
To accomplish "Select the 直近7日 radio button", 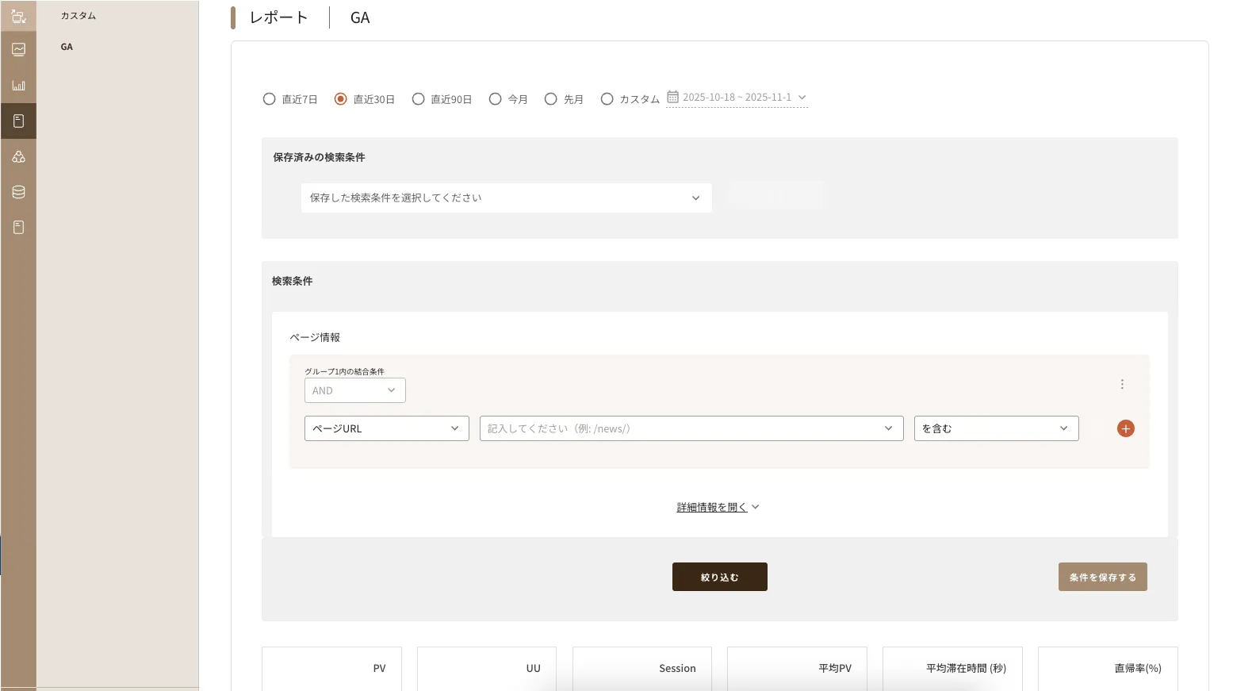I will 270,99.
